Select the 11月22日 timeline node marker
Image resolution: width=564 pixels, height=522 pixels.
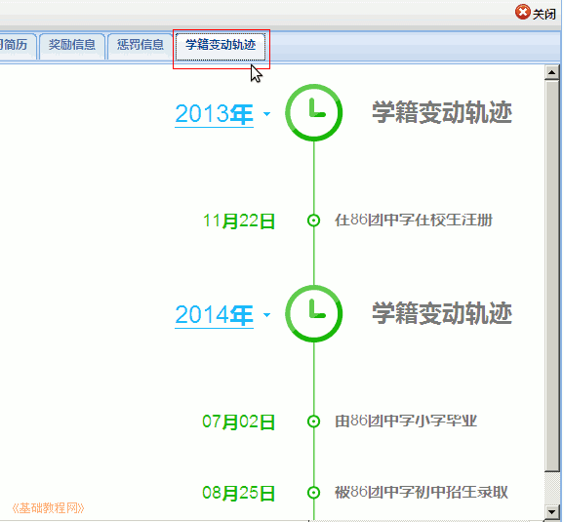[x=313, y=221]
